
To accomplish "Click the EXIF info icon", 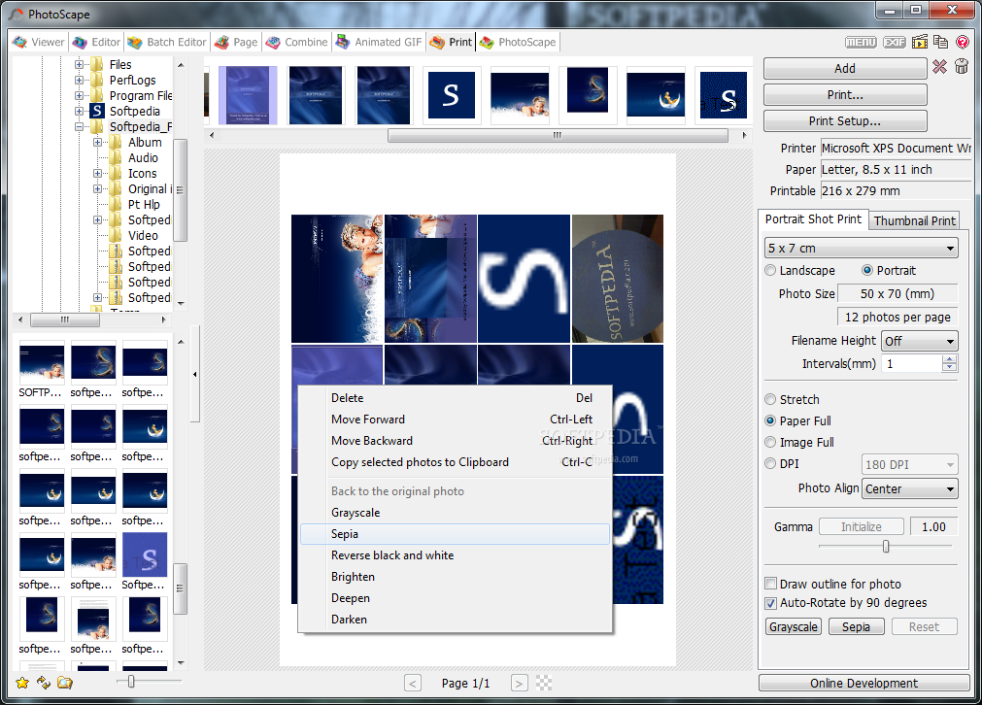I will point(895,42).
